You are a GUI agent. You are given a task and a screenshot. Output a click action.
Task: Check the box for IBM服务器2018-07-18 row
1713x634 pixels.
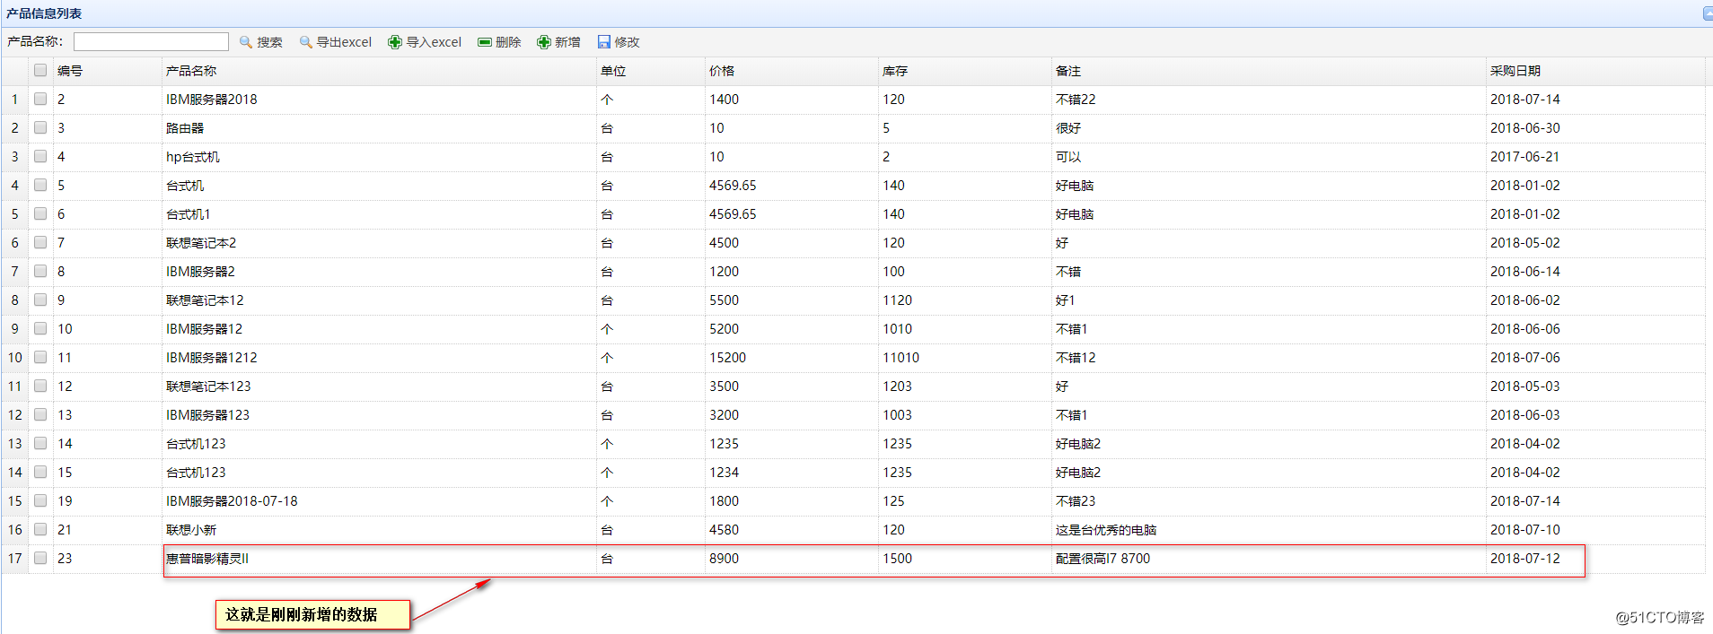(x=40, y=500)
